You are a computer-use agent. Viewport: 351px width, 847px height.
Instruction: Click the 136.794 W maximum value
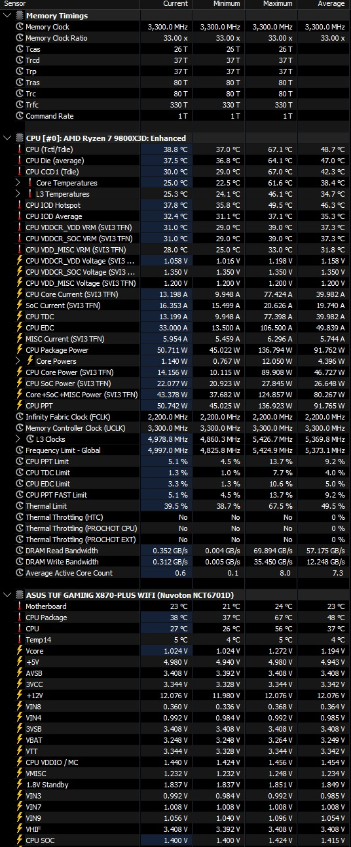(x=275, y=350)
